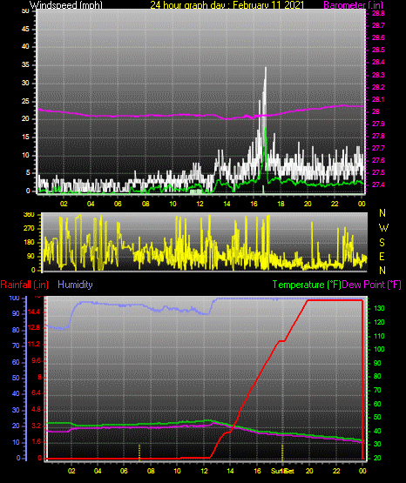Click the 45 windspeed axis value
Image resolution: width=406 pixels, height=483 pixels.
(x=25, y=29)
